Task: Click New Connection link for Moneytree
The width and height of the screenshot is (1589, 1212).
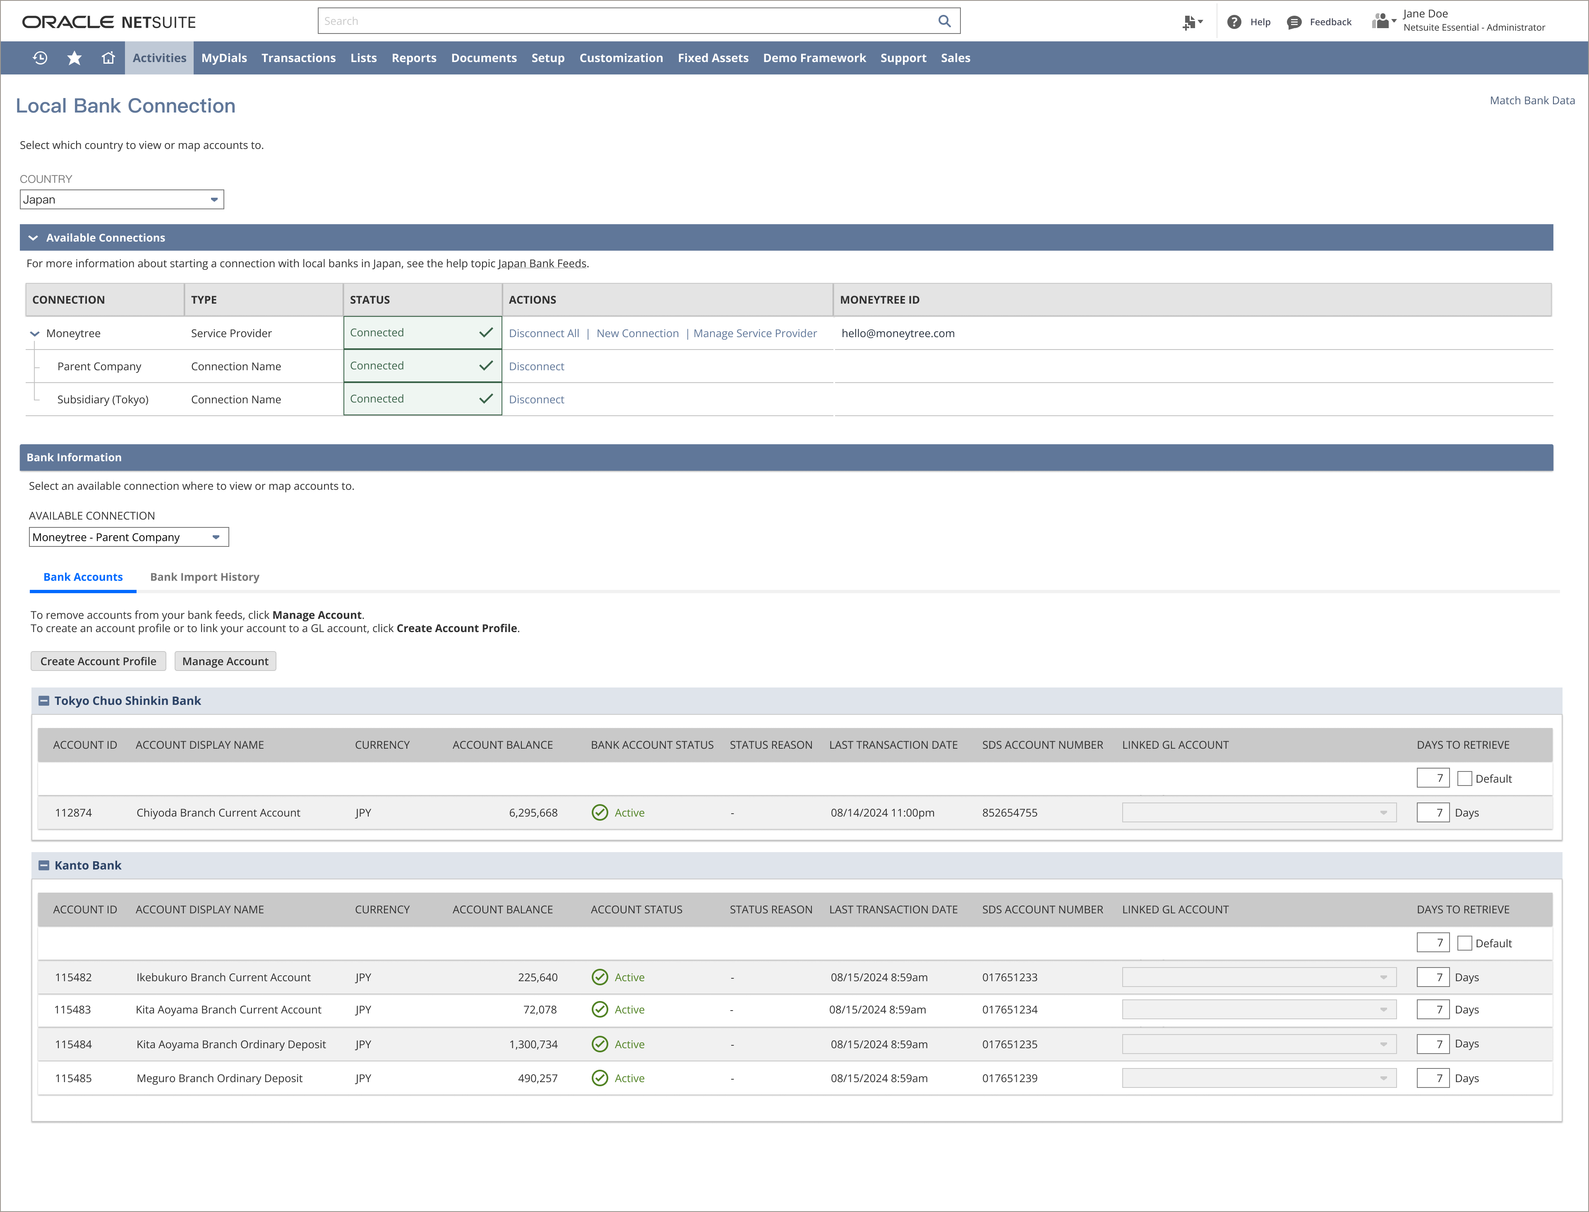Action: click(x=637, y=333)
